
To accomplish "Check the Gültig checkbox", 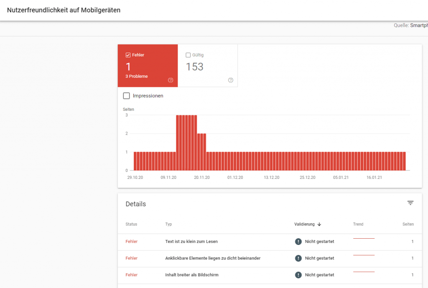I will coord(188,55).
